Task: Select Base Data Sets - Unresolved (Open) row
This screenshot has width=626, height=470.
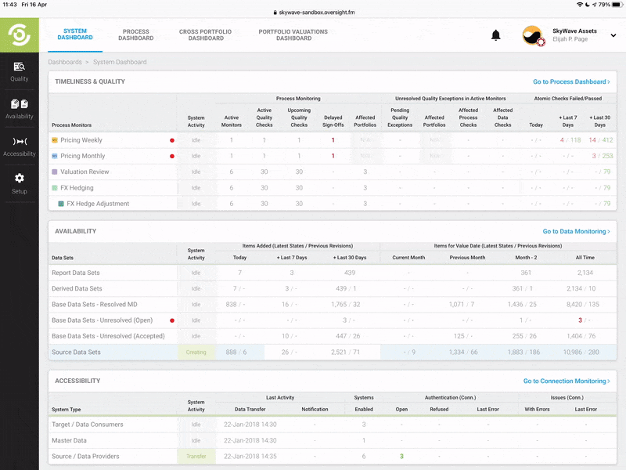Action: [x=332, y=320]
